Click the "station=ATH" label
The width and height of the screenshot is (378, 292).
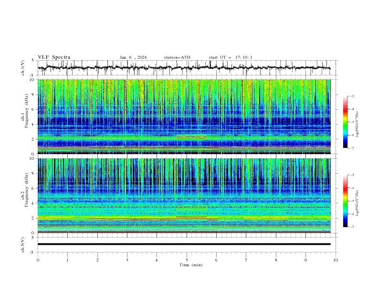[x=177, y=57]
